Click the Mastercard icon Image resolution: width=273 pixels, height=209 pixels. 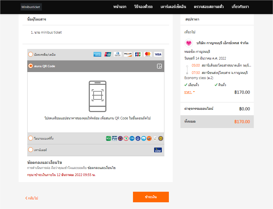(x=147, y=54)
